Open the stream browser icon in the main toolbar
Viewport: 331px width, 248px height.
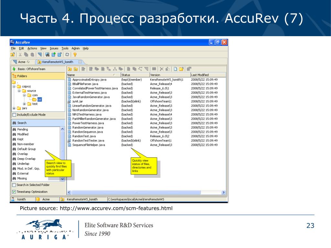coord(40,55)
